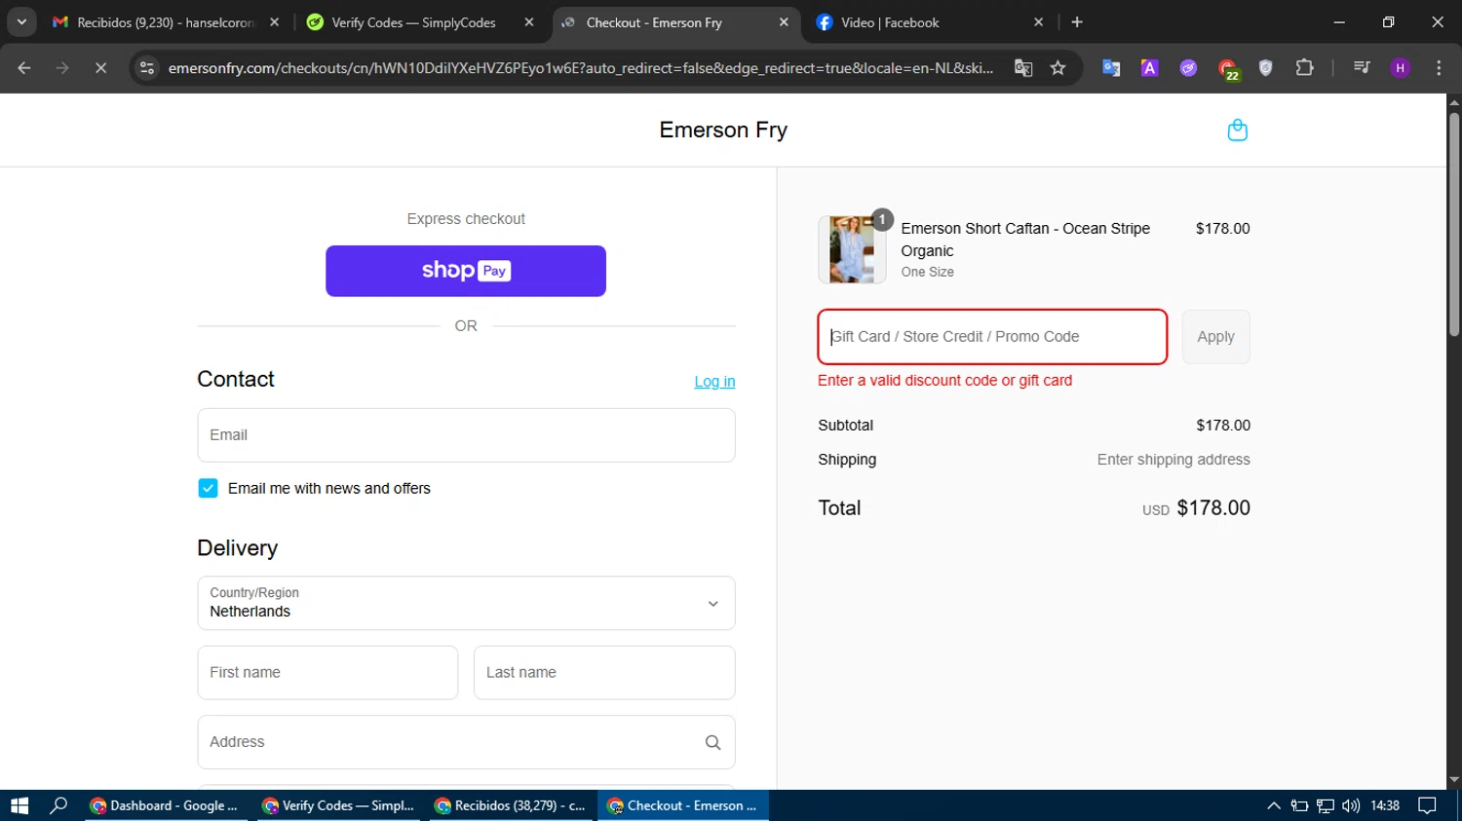Open the Chrome three-dot menu
The image size is (1462, 821).
[x=1439, y=68]
